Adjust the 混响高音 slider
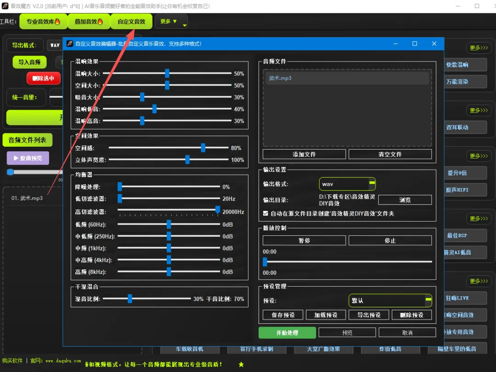496x372 pixels. [x=167, y=121]
